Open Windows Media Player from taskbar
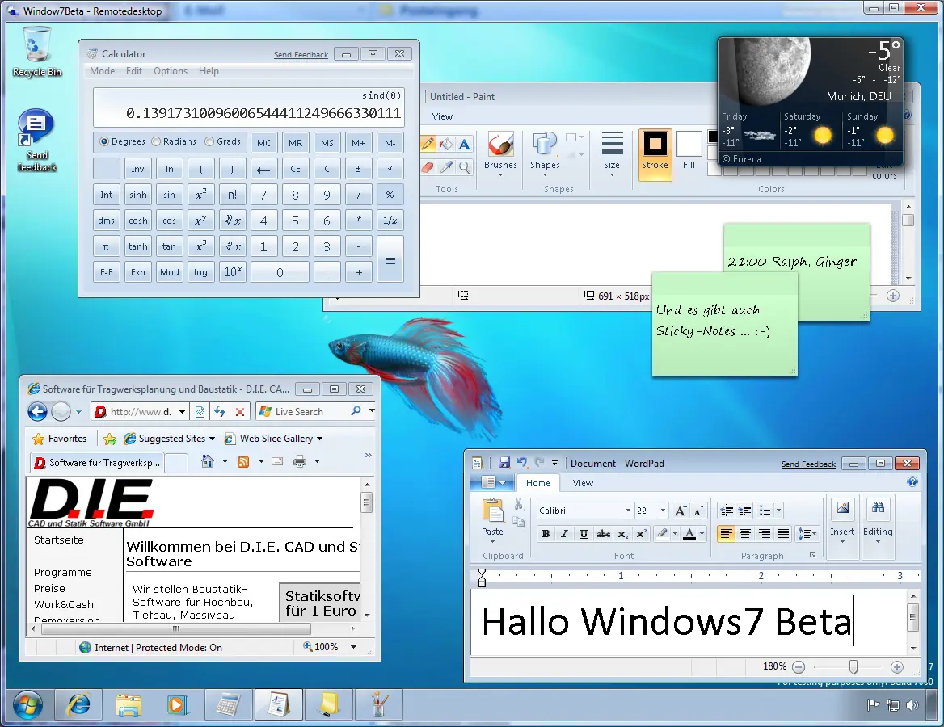 click(178, 704)
